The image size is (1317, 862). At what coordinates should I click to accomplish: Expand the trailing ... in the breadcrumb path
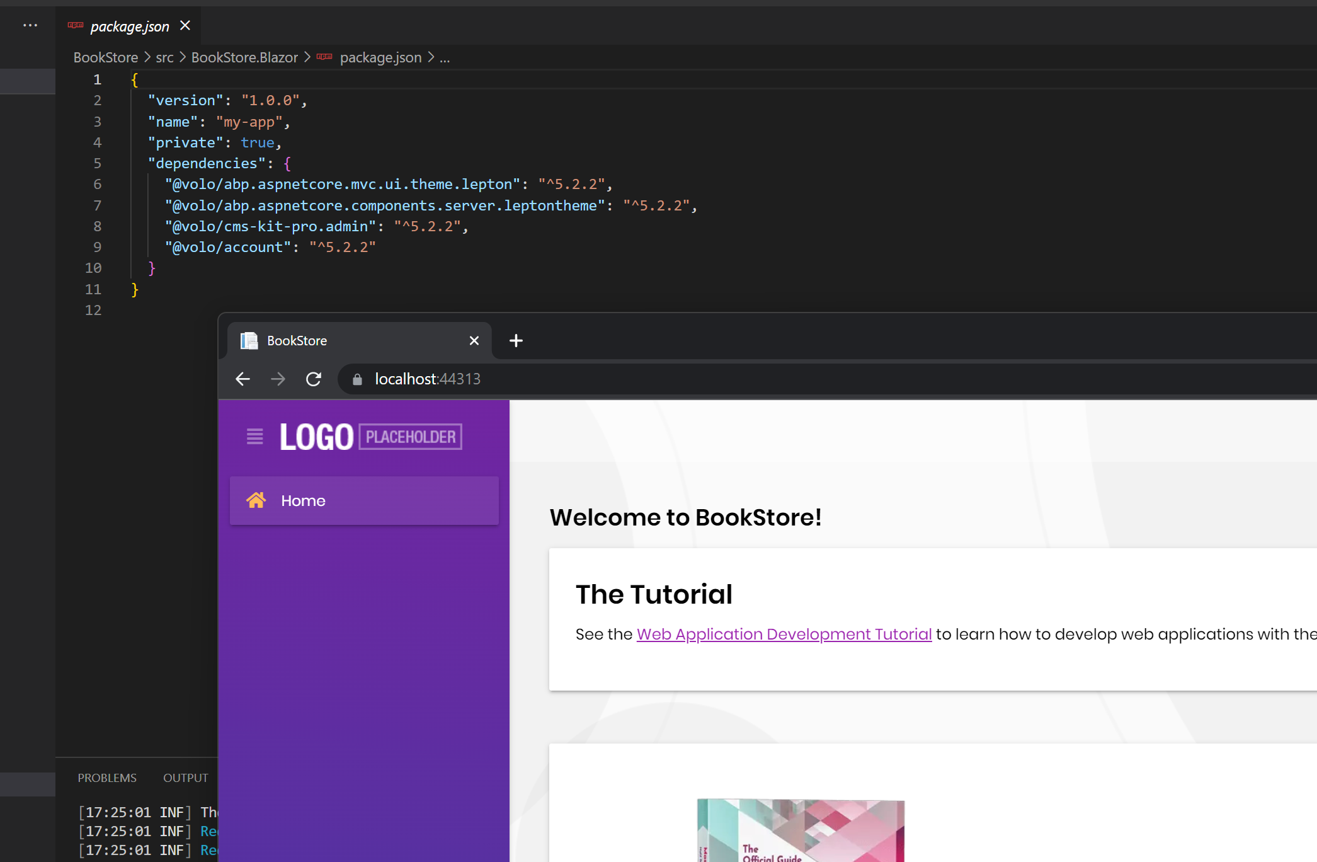(x=445, y=57)
